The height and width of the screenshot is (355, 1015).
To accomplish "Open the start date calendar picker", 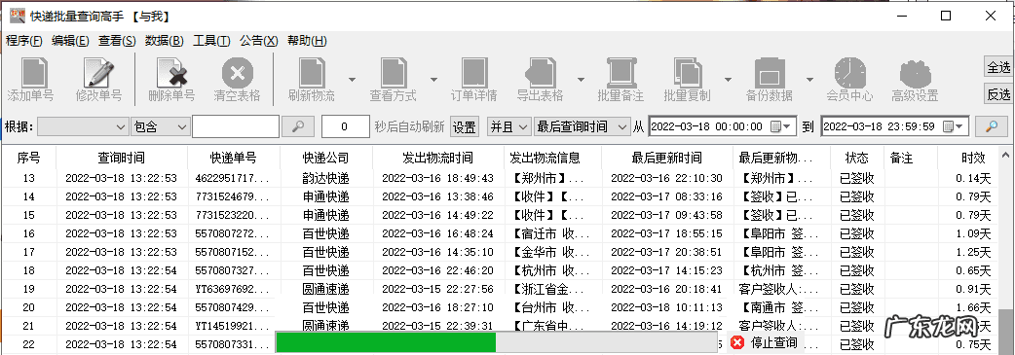I will [x=780, y=126].
